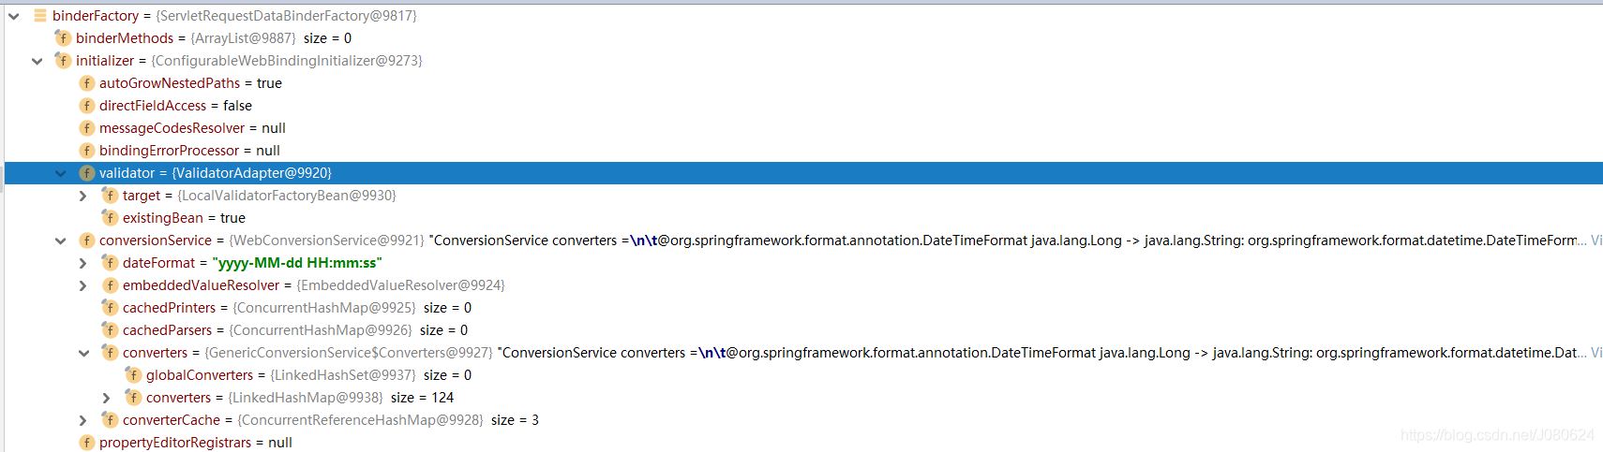1603x452 pixels.
Task: Click field icon beside messageCodesResolver
Action: (87, 128)
